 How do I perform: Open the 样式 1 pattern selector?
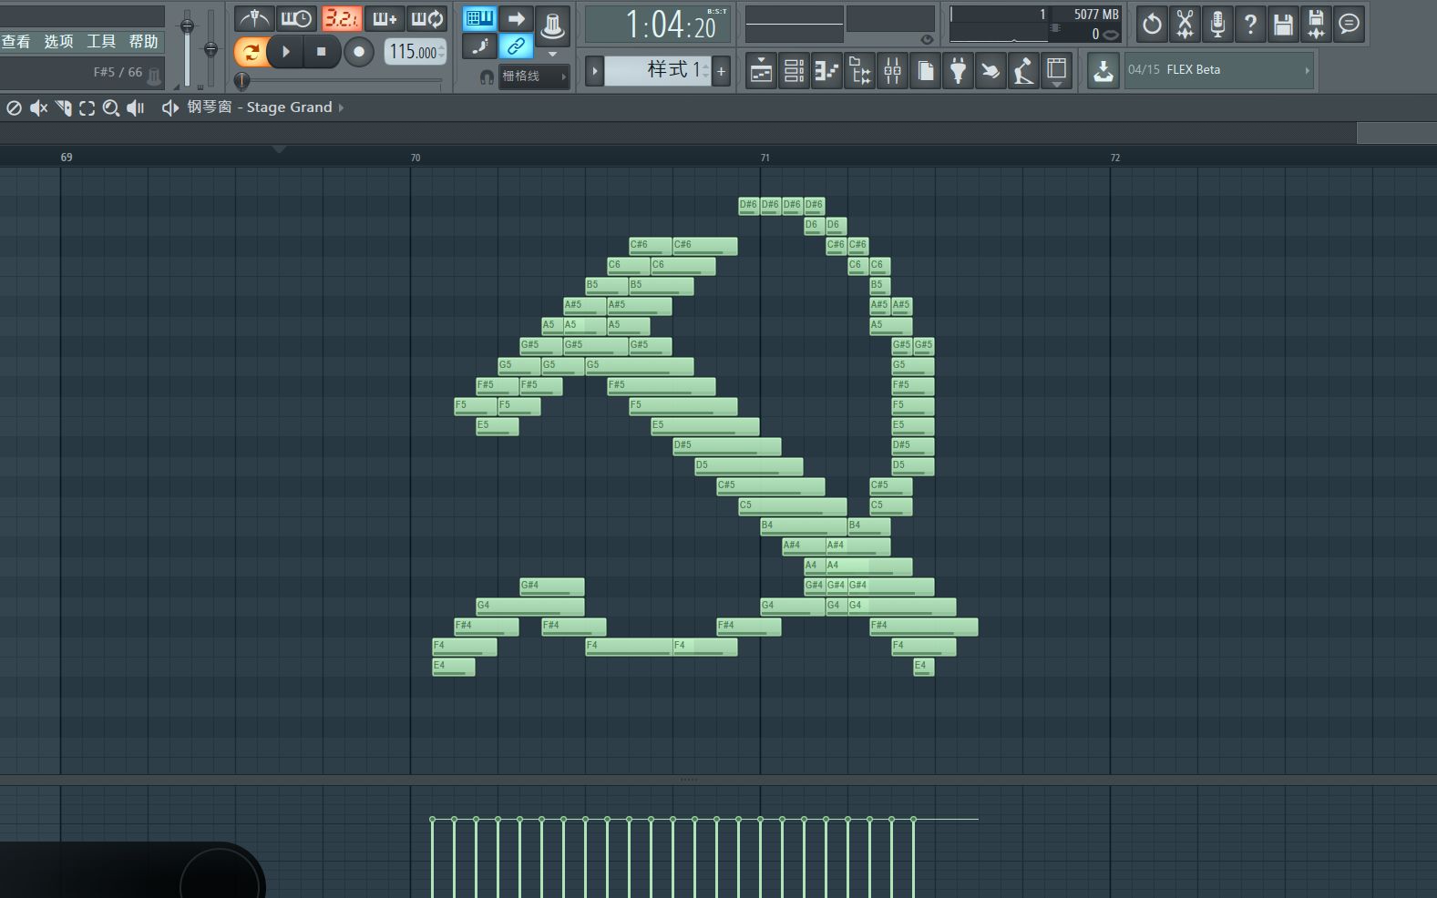point(658,70)
